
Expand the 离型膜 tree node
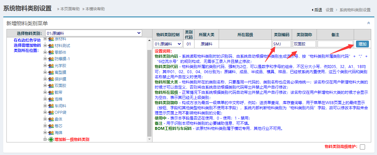point(45,73)
